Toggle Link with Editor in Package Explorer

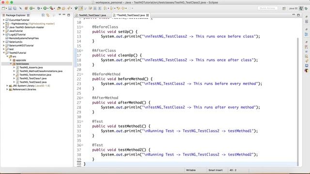click(x=48, y=15)
